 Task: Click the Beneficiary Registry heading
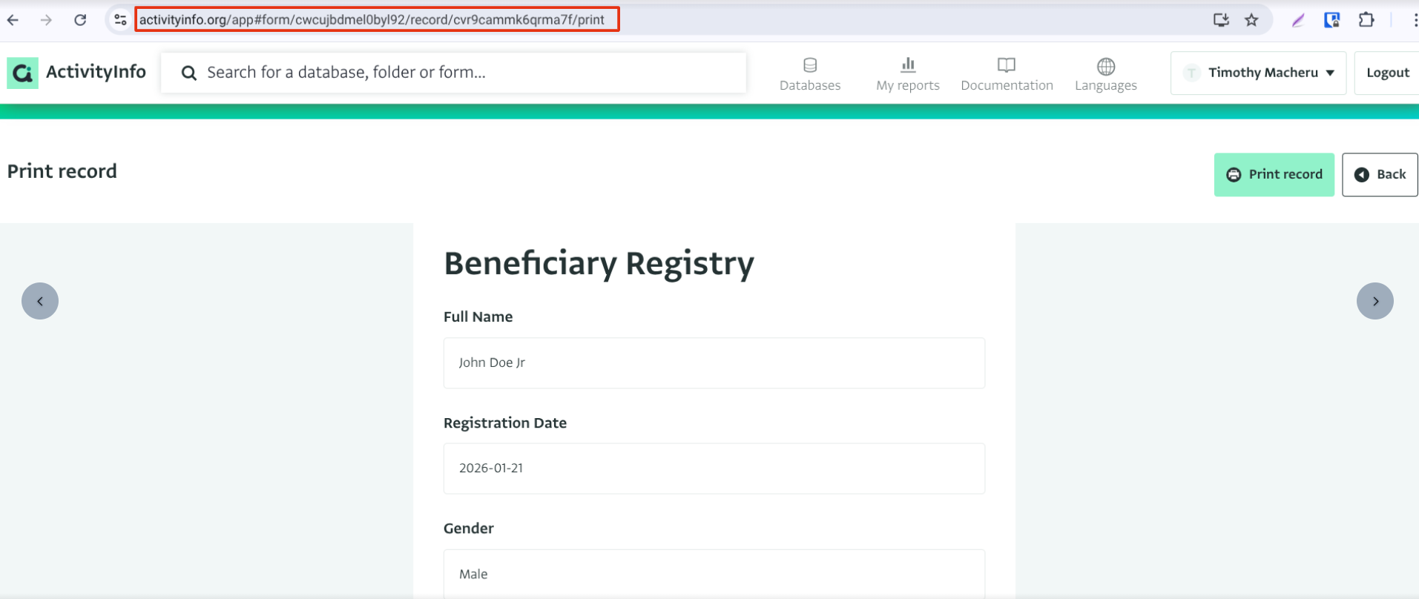599,264
